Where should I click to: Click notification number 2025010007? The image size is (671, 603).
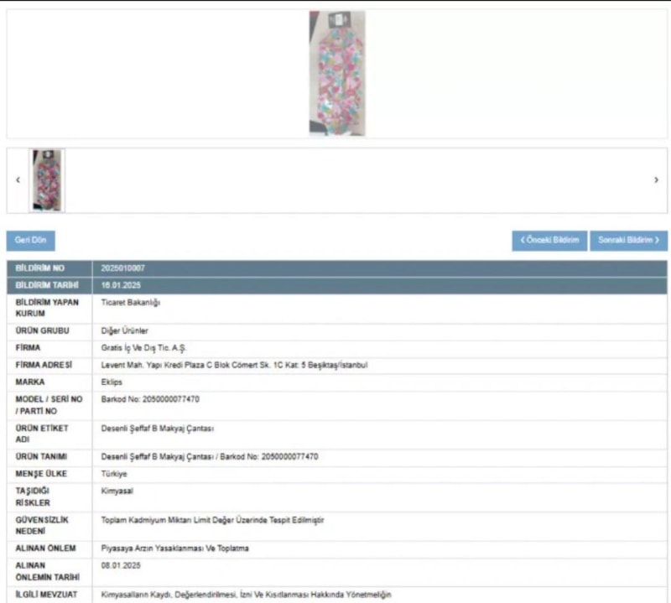[x=122, y=268]
